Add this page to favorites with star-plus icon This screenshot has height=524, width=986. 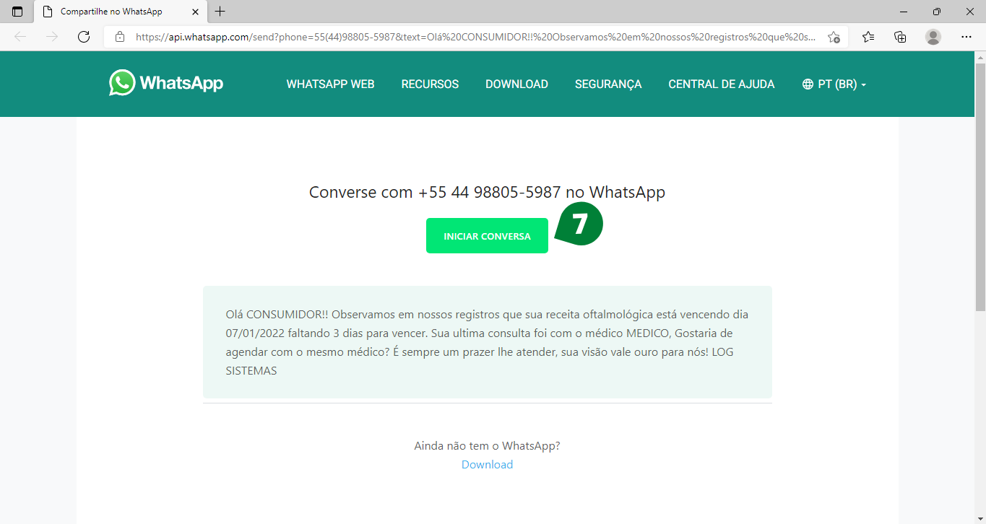tap(834, 37)
